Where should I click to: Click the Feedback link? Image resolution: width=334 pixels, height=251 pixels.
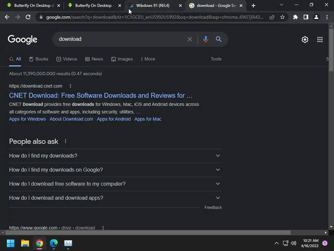point(213,208)
